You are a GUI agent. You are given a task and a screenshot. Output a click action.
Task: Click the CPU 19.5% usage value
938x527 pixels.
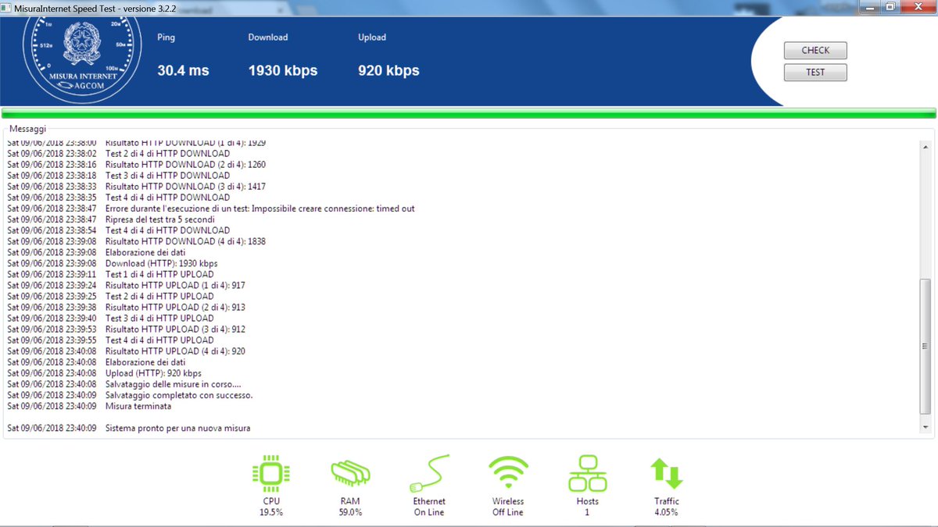271,512
